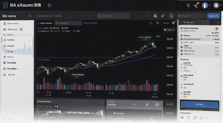223x123 pixels.
Task: Click the Rette label above the chart
Action: pyautogui.click(x=166, y=23)
